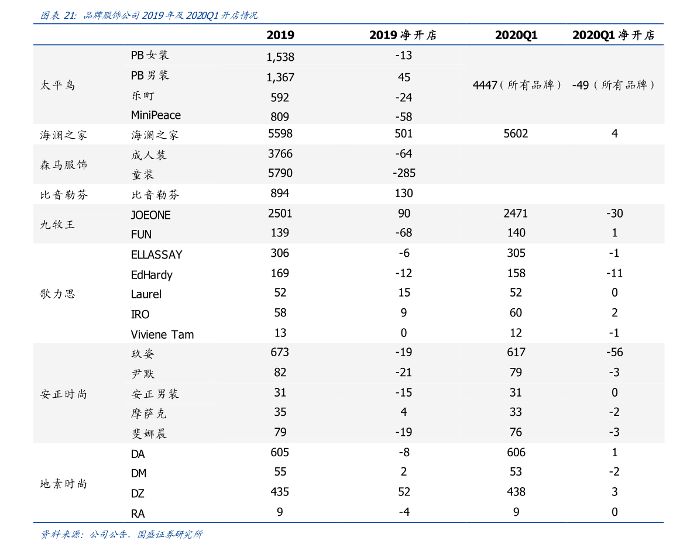The height and width of the screenshot is (551, 697).
Task: Click the Viviene Tam brand label
Action: click(x=162, y=335)
